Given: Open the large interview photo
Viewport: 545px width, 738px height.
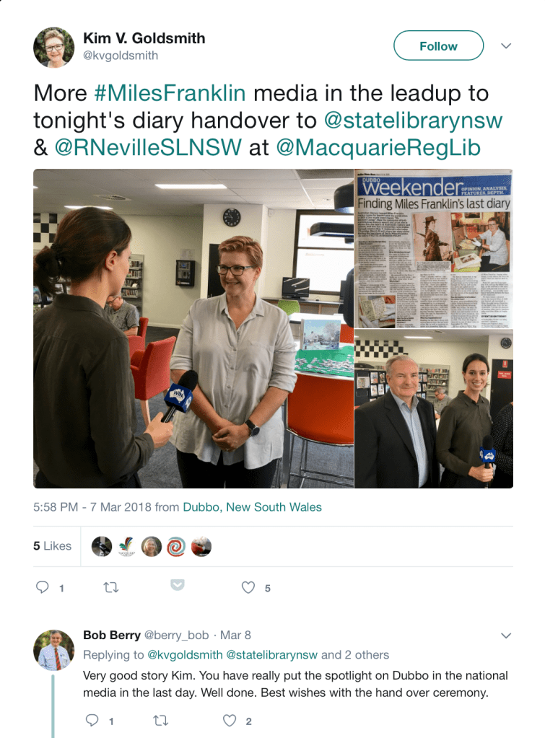Looking at the screenshot, I should point(193,328).
